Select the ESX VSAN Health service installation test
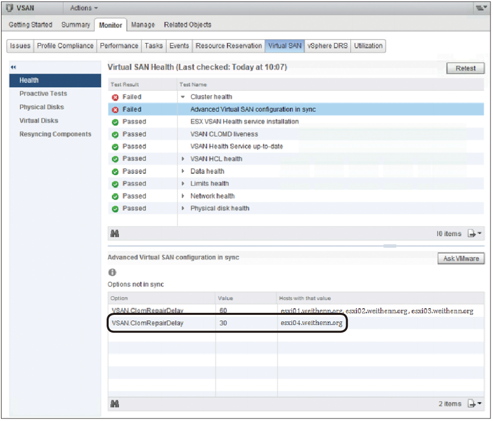The height and width of the screenshot is (421, 493). pyautogui.click(x=296, y=122)
